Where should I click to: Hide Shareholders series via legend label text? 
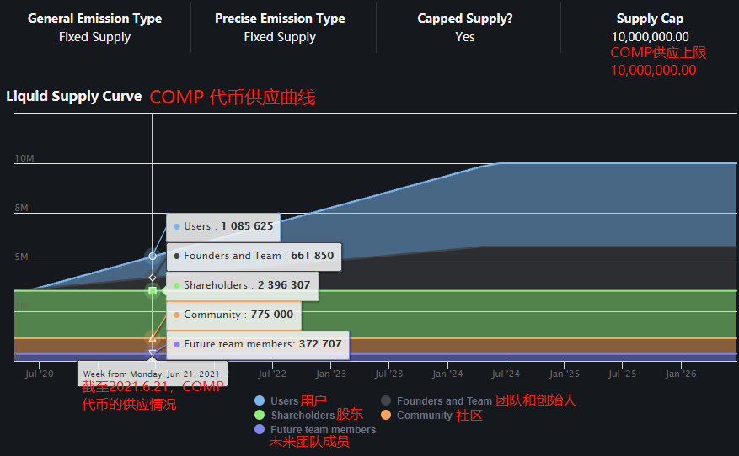(303, 416)
